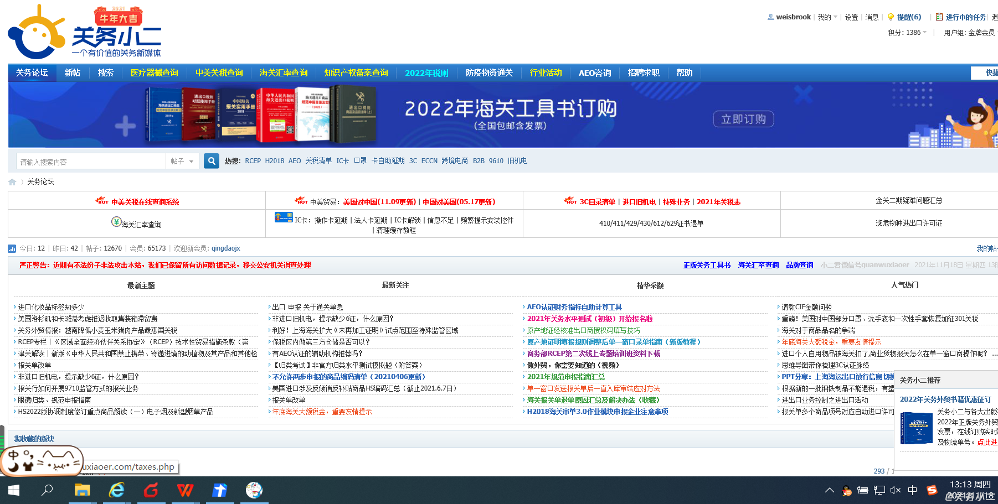Click the 立即订购 banner button
Viewport: 998px width, 504px height.
743,119
